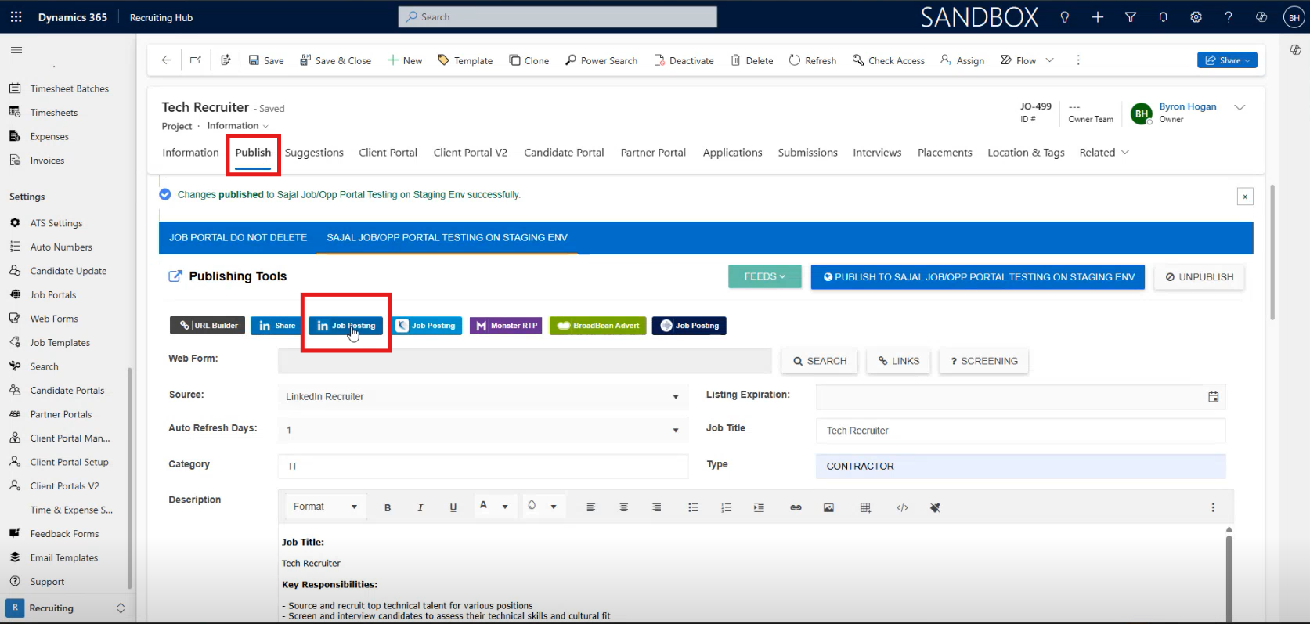Switch to the Applications tab
Screen dimensions: 1310x624
click(732, 153)
